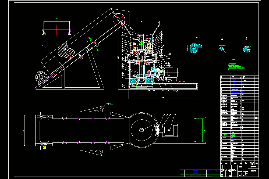Select the overall width dimension under side view
The image size is (269, 179).
pos(163,98)
